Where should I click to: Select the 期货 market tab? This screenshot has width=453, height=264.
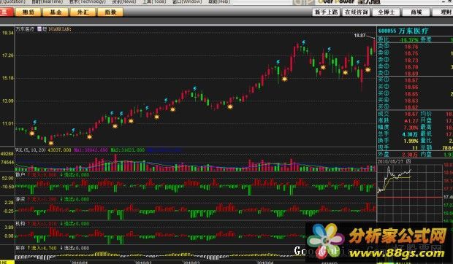pyautogui.click(x=28, y=12)
